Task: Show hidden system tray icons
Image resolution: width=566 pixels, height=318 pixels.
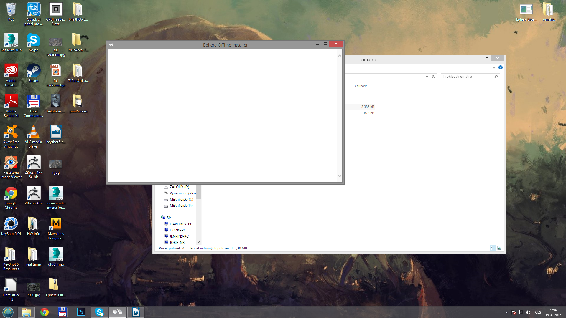Action: pyautogui.click(x=506, y=312)
